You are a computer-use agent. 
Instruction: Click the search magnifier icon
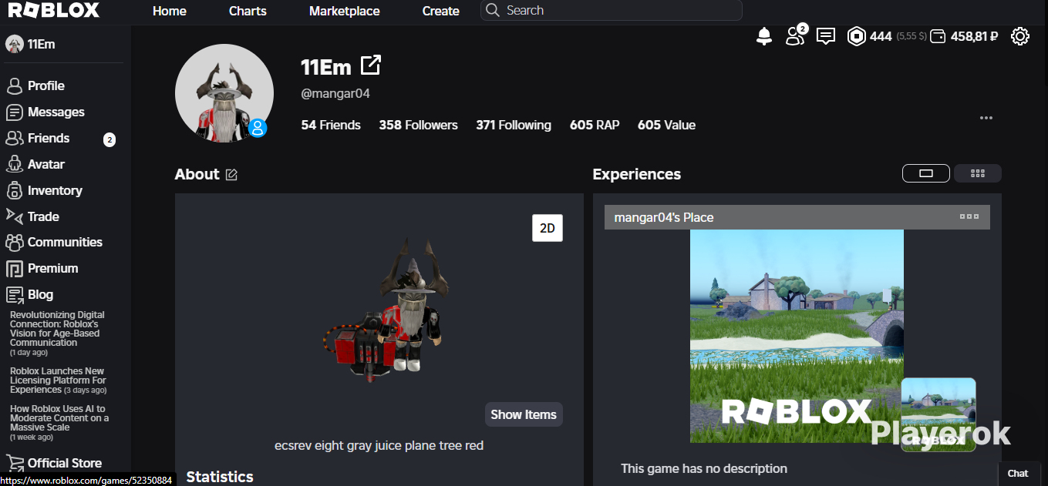click(x=492, y=11)
